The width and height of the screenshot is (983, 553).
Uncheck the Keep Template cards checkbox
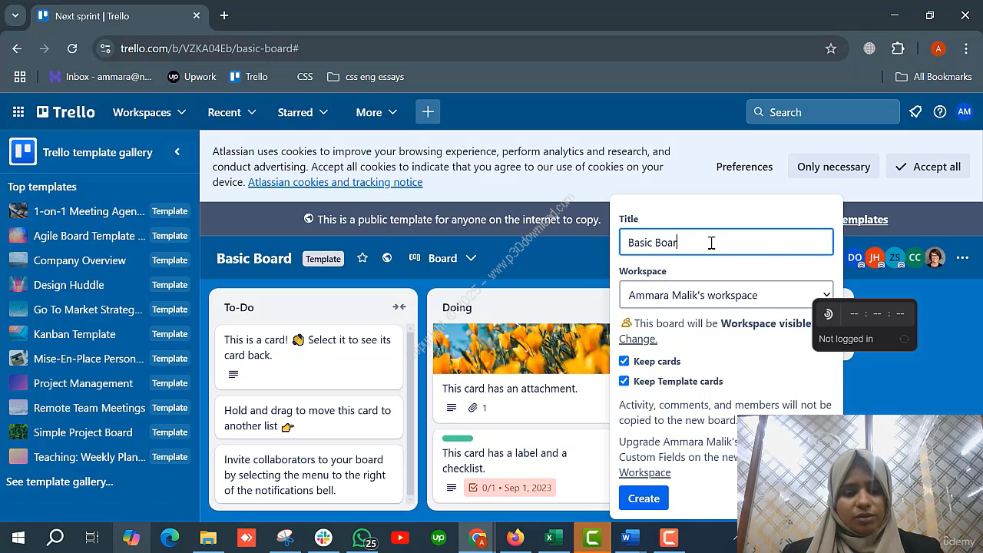(624, 381)
